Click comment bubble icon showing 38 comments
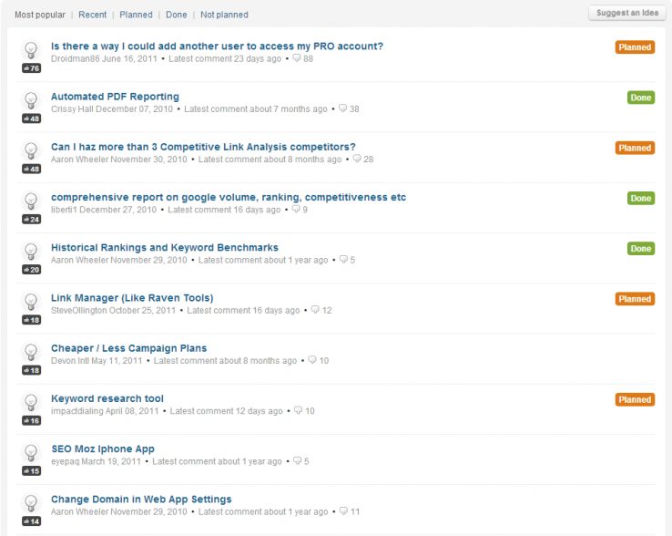 pyautogui.click(x=342, y=108)
